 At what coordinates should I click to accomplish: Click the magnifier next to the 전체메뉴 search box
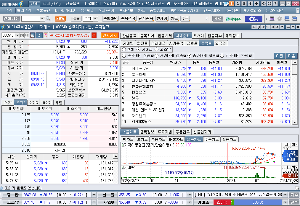[48, 19]
